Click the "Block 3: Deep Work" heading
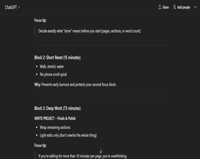 (57, 109)
